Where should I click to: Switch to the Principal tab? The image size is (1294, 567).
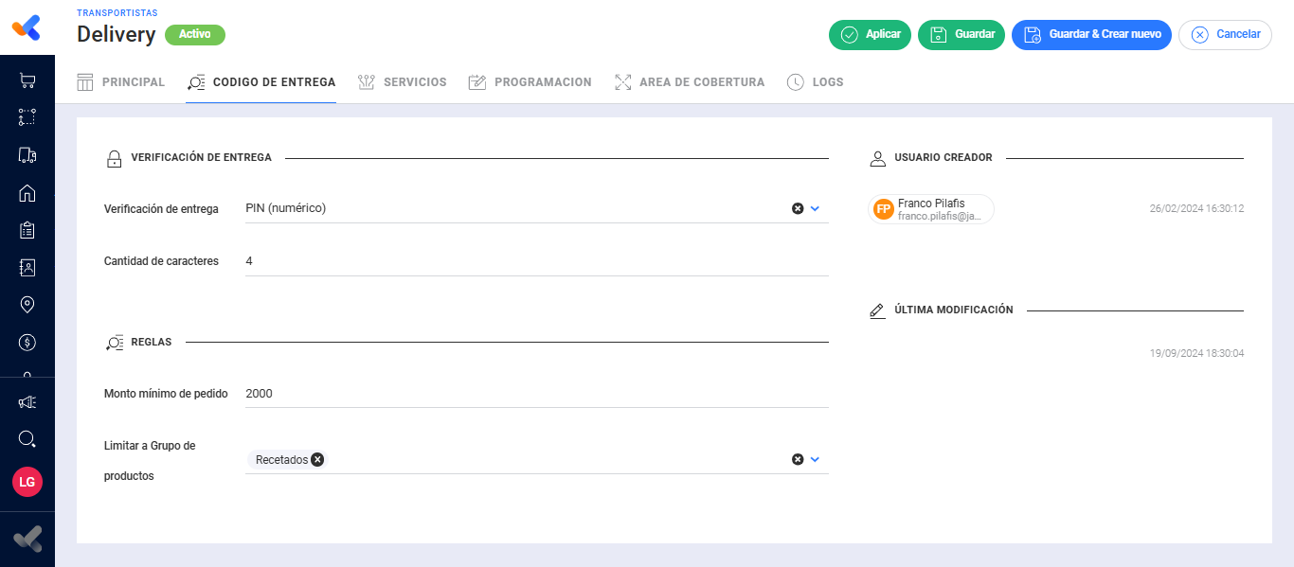coord(120,82)
